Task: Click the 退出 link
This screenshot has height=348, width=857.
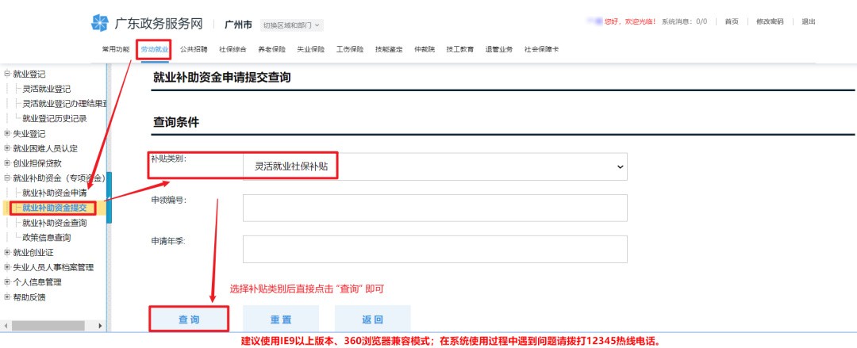Action: coord(809,21)
